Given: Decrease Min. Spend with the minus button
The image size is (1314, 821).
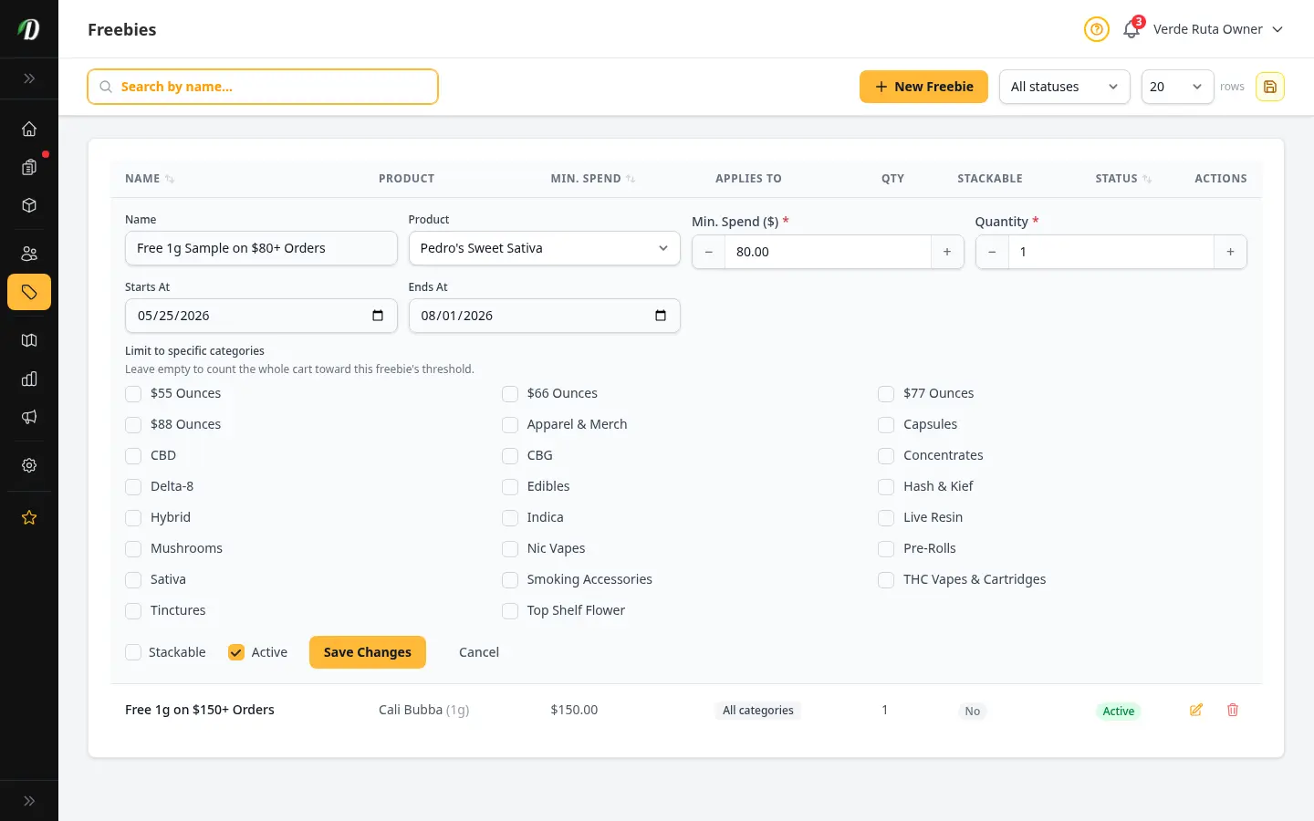Looking at the screenshot, I should [x=709, y=252].
